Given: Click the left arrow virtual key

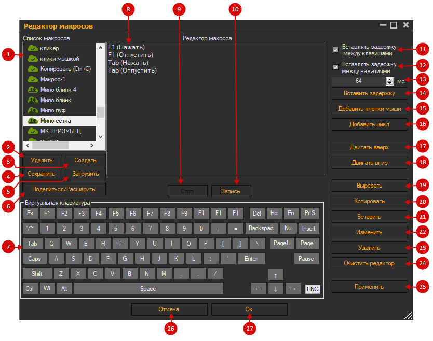Looking at the screenshot, I should pos(259,289).
